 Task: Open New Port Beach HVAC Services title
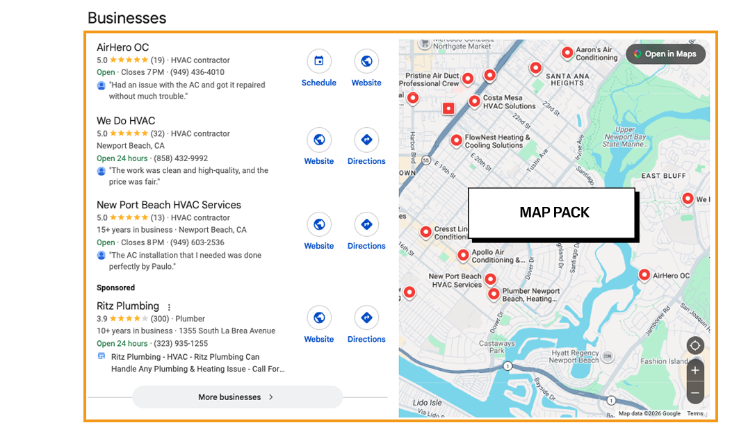tap(169, 205)
